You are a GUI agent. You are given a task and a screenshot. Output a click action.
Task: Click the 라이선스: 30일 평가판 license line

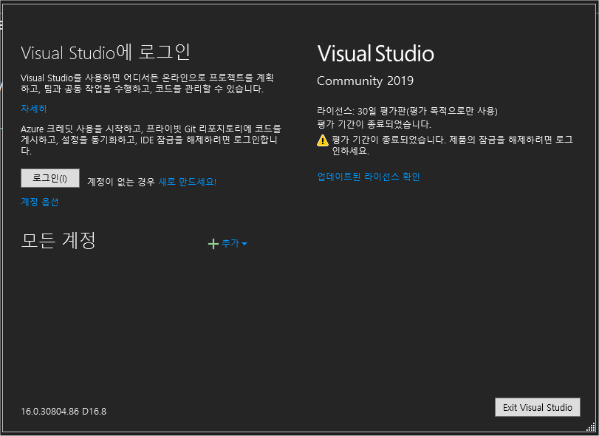tap(407, 111)
